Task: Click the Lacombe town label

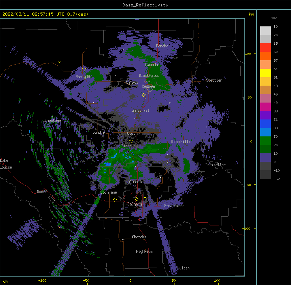Action: [152, 65]
